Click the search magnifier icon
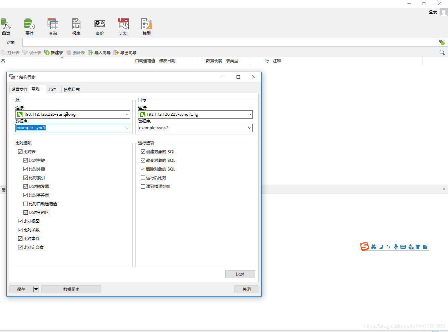This screenshot has height=332, width=448. pyautogui.click(x=442, y=52)
